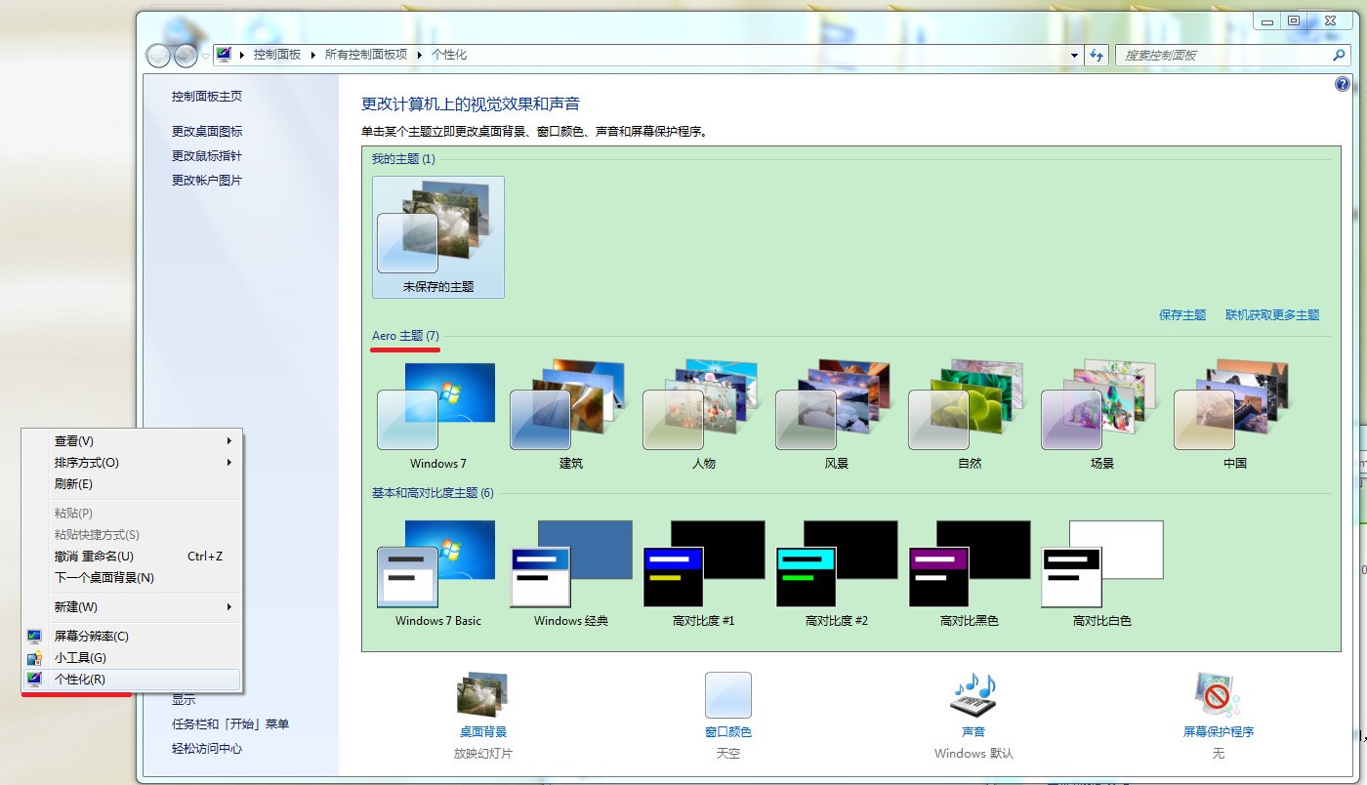Screen dimensions: 1367x785
Task: Click the 小工具 gadget icon
Action: tap(35, 658)
